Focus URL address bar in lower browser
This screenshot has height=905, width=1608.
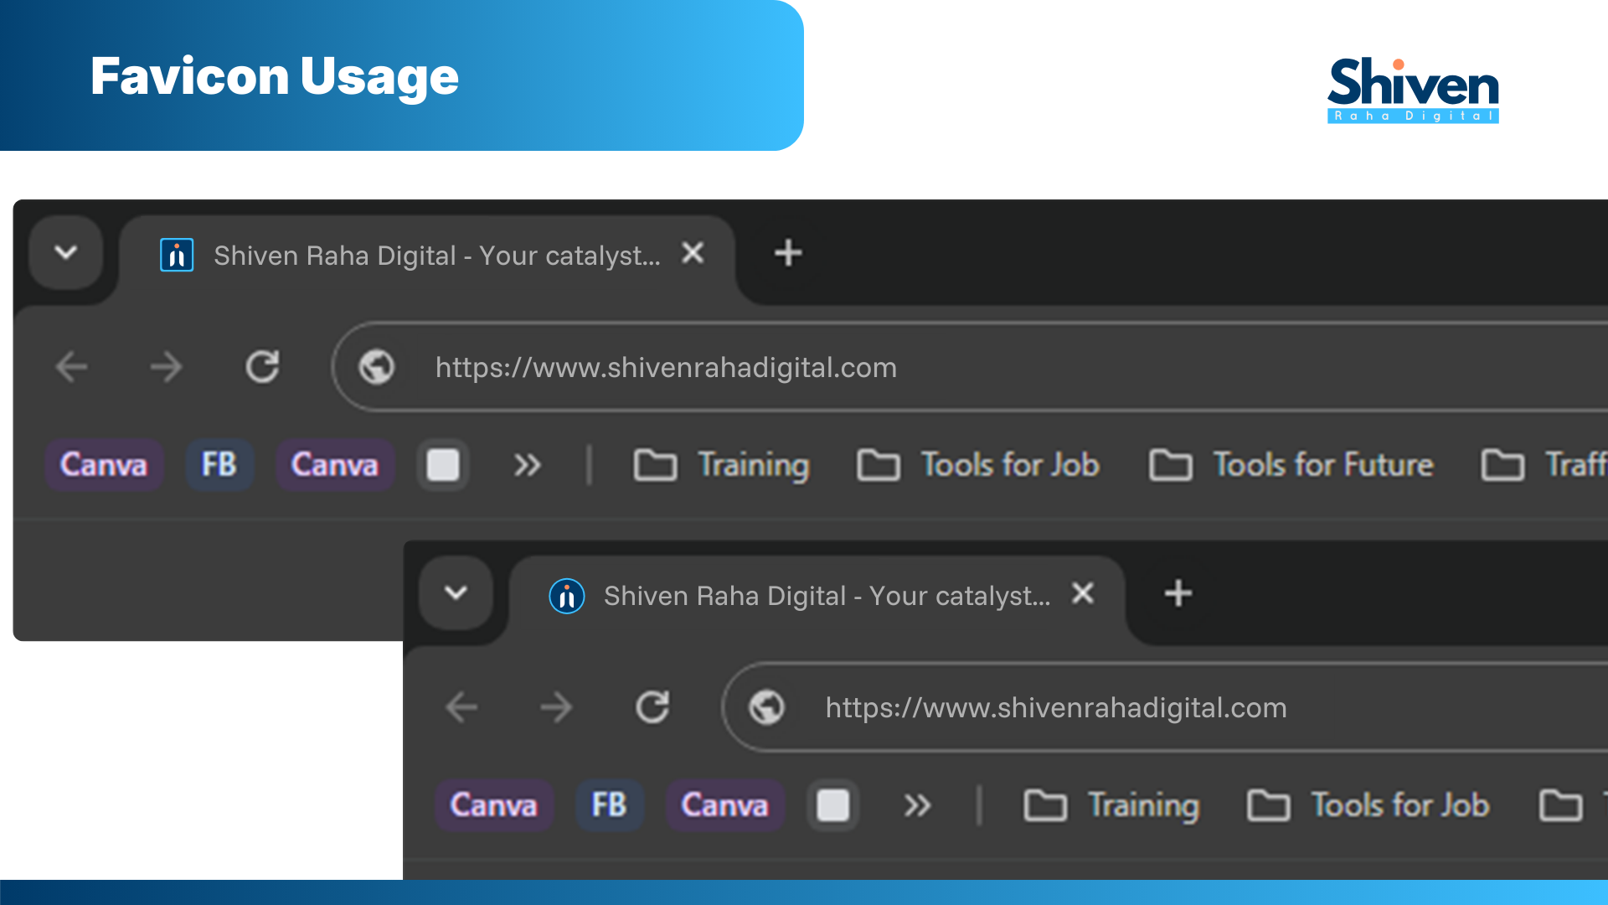(1165, 707)
